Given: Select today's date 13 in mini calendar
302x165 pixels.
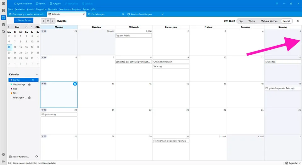Looking at the screenshot, I should pyautogui.click(x=9, y=47).
